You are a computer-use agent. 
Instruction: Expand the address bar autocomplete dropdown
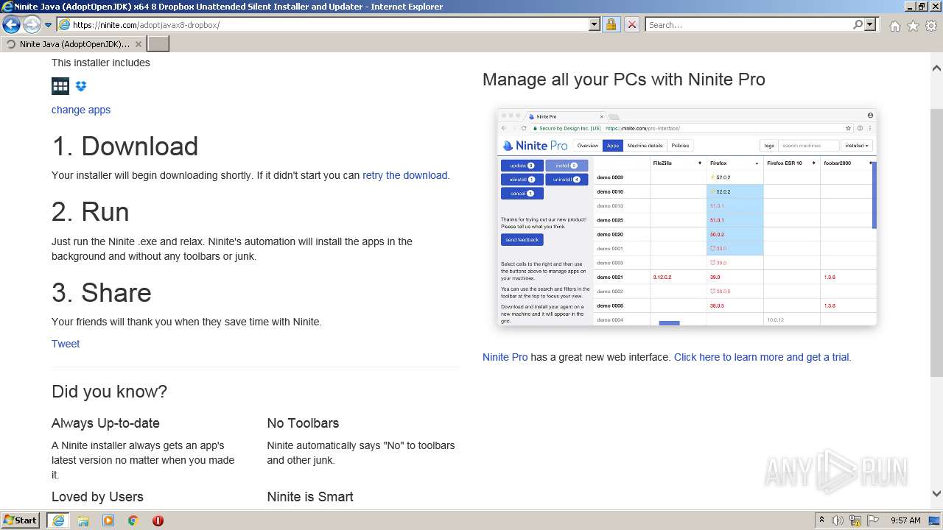click(x=595, y=24)
